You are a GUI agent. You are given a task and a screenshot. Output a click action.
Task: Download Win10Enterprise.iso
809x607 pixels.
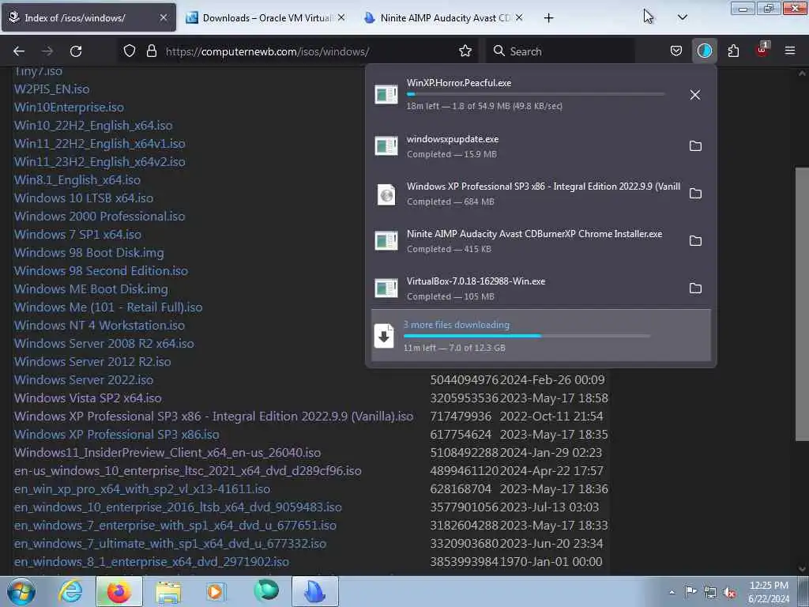(x=69, y=107)
